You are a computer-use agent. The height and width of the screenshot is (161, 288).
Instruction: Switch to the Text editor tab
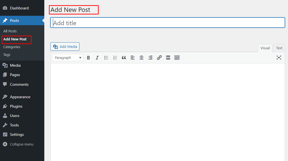[x=279, y=48]
